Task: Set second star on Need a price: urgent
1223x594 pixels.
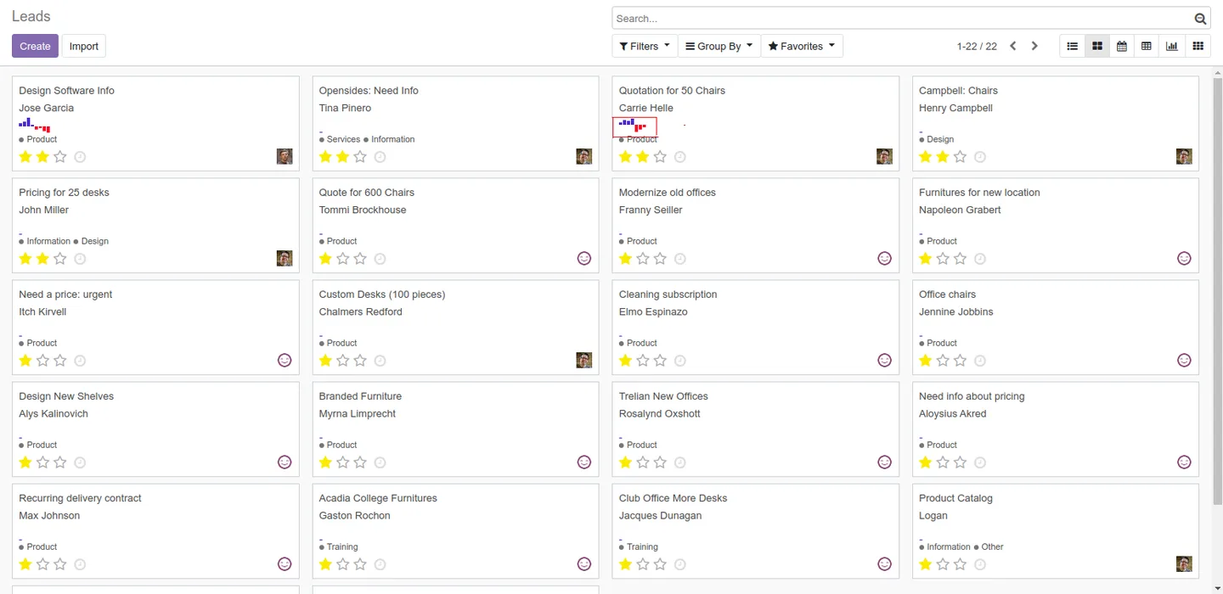Action: (42, 361)
